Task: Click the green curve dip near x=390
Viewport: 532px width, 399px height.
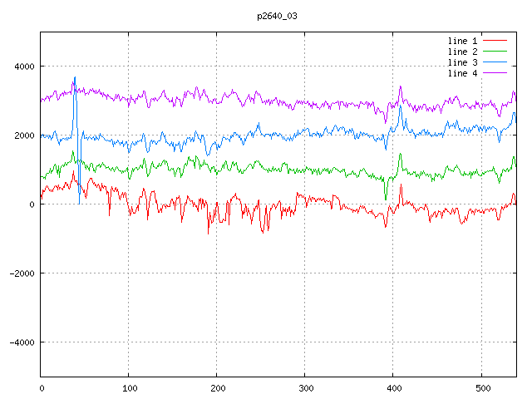Action: tap(386, 198)
